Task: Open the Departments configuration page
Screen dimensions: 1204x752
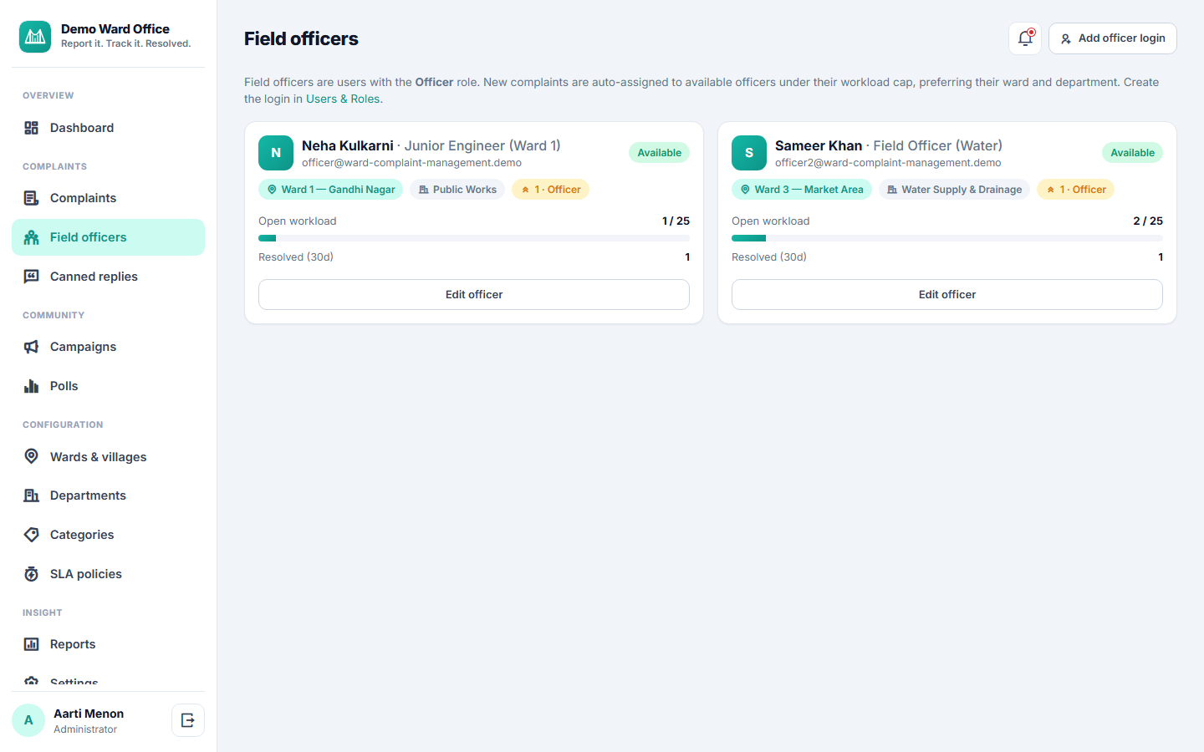Action: point(108,495)
